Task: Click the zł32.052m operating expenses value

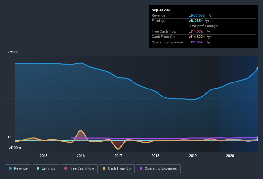Action: coord(197,42)
